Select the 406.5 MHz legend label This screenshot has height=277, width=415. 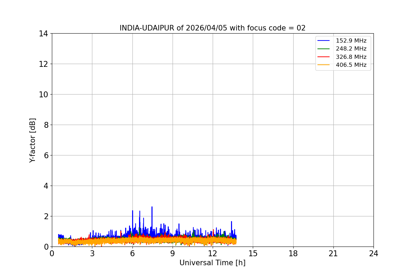coord(351,65)
